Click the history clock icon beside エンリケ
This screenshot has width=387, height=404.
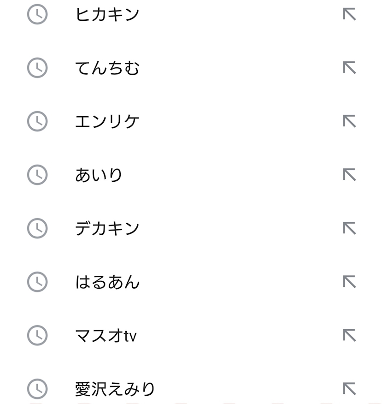tap(37, 122)
